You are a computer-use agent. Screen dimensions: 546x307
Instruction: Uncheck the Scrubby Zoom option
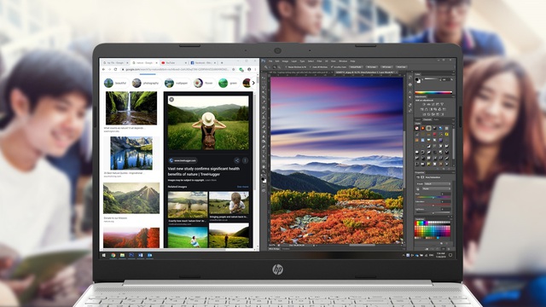pyautogui.click(x=333, y=67)
